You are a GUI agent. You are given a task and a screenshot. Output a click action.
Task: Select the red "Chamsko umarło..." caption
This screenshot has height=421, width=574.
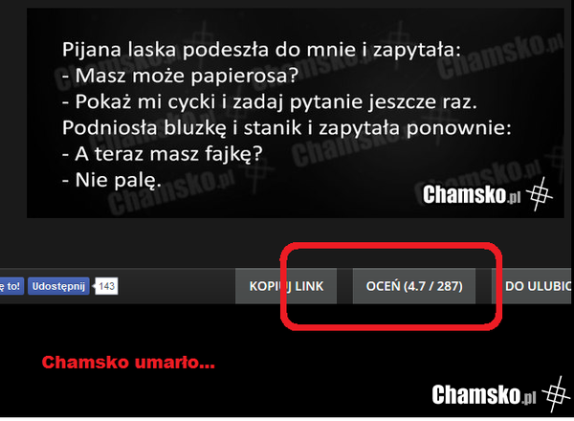pos(128,363)
